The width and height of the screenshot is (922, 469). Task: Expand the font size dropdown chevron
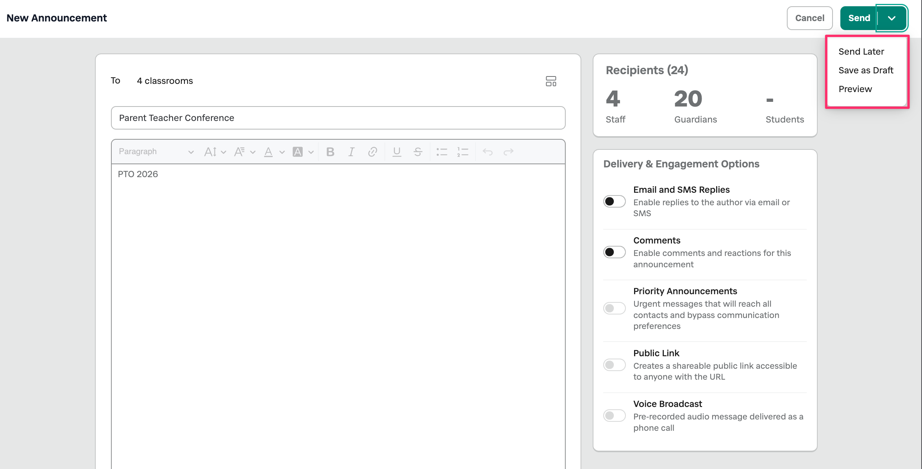pos(223,152)
